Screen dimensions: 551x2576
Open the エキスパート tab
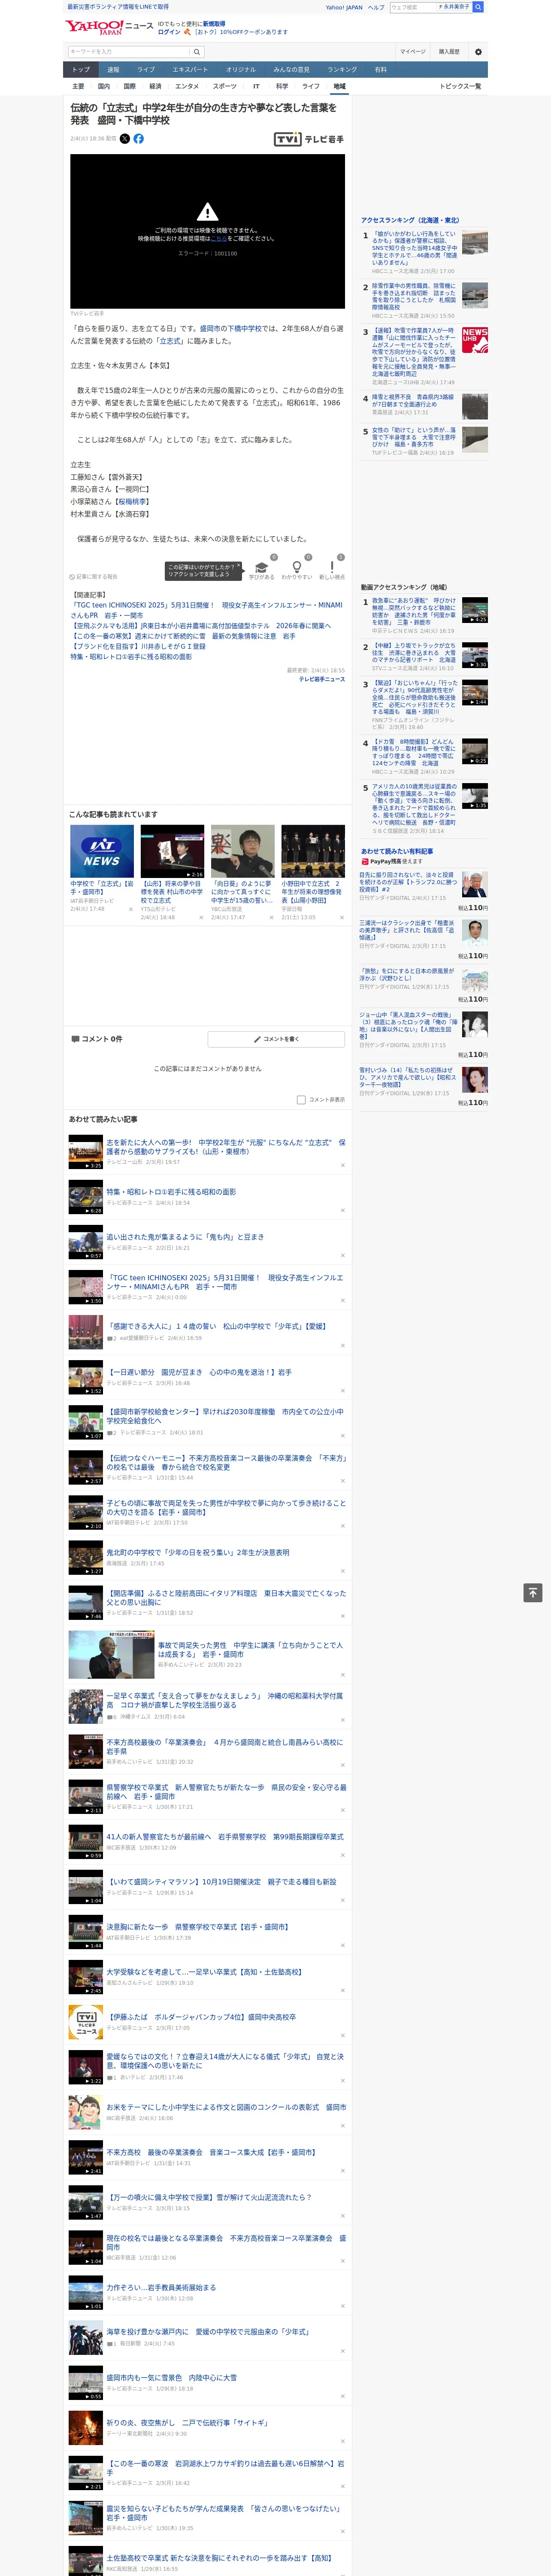click(190, 70)
